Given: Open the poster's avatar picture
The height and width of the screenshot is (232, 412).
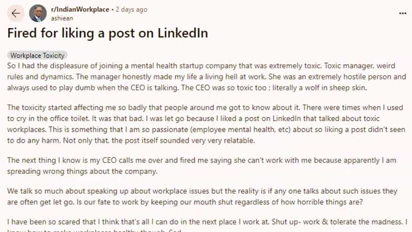Looking at the screenshot, I should [x=38, y=13].
